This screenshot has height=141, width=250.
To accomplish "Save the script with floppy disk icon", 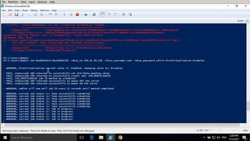I will 16,14.
